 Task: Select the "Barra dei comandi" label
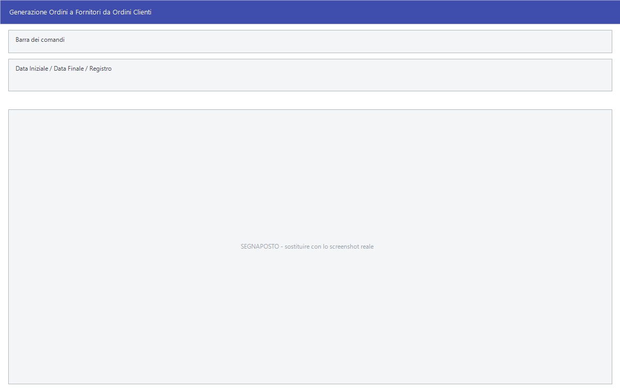pyautogui.click(x=40, y=40)
